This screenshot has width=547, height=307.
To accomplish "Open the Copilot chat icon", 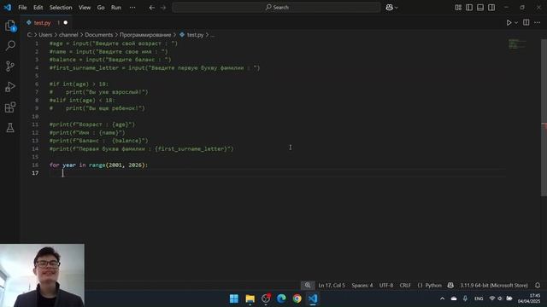I will tap(390, 8).
